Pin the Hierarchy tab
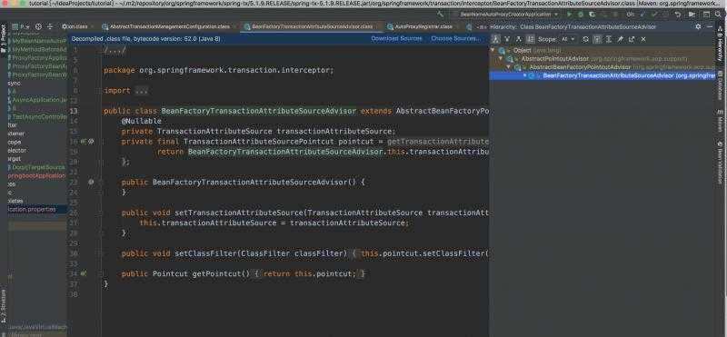Screen dimensions: 727x337 pyautogui.click(x=620, y=39)
